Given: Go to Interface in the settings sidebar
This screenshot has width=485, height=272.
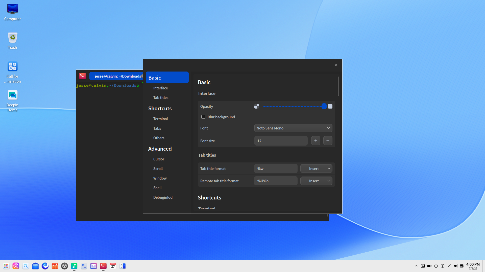Looking at the screenshot, I should pyautogui.click(x=160, y=88).
